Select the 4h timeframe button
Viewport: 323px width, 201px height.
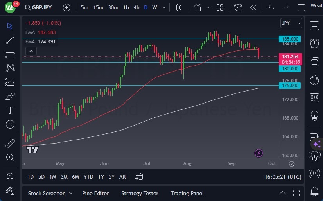(x=136, y=7)
